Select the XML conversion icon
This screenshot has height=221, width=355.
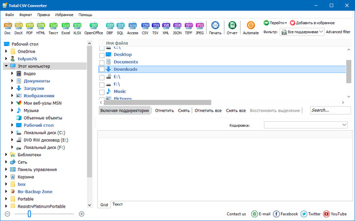166,25
